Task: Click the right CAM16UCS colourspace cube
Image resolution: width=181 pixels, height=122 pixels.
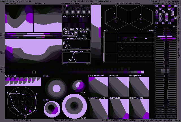Action: click(140, 16)
